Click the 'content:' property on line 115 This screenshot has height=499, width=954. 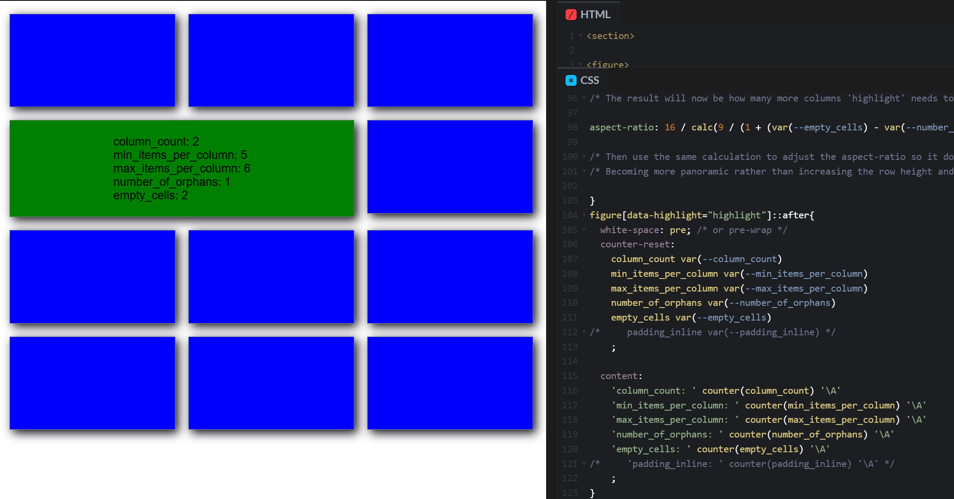[x=621, y=376]
